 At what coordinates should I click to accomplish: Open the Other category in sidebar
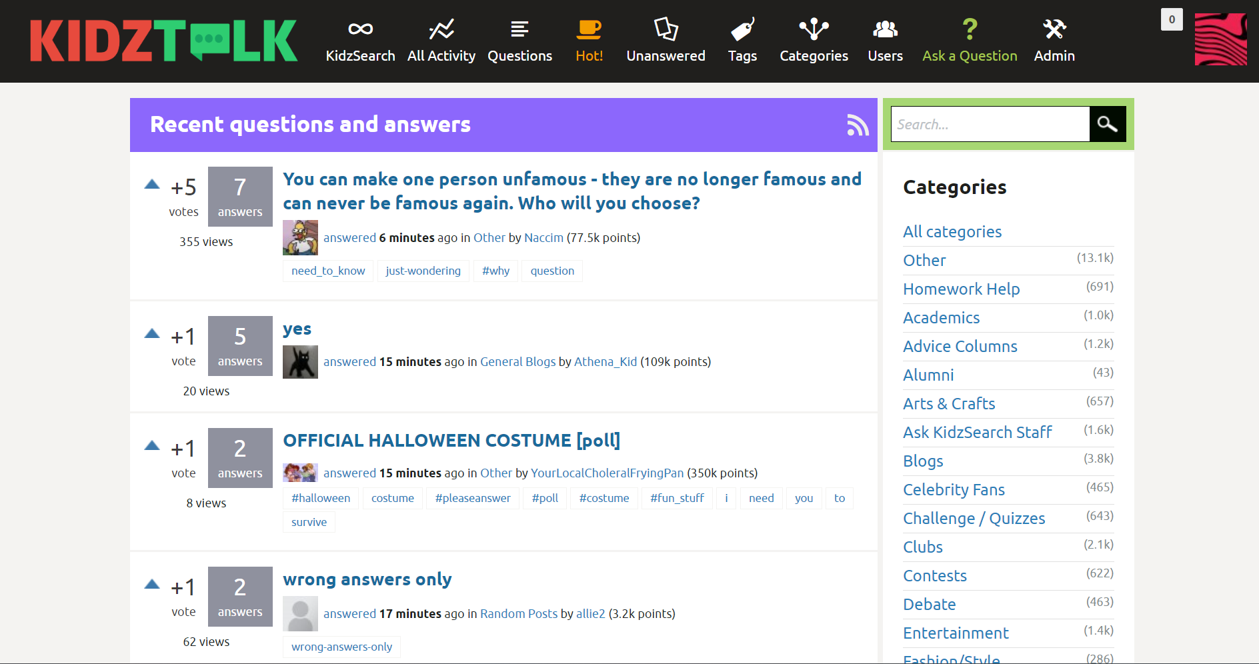pyautogui.click(x=924, y=261)
